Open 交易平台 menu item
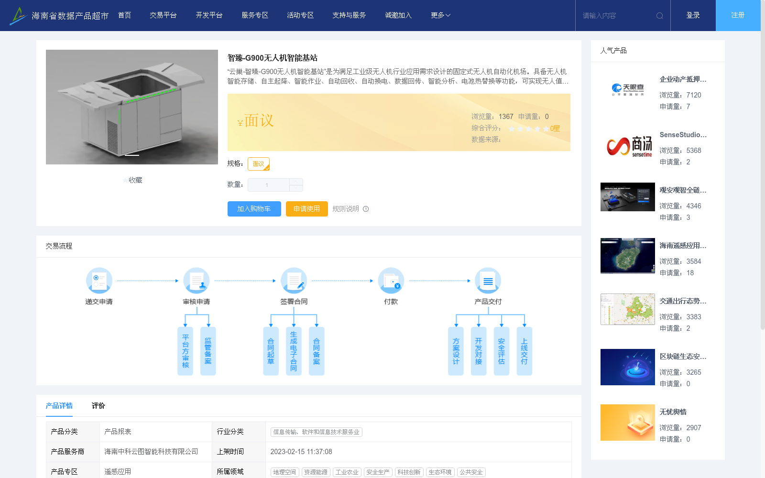The width and height of the screenshot is (765, 478). [163, 15]
